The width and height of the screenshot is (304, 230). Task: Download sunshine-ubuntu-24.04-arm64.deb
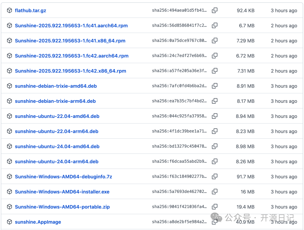tap(57, 161)
